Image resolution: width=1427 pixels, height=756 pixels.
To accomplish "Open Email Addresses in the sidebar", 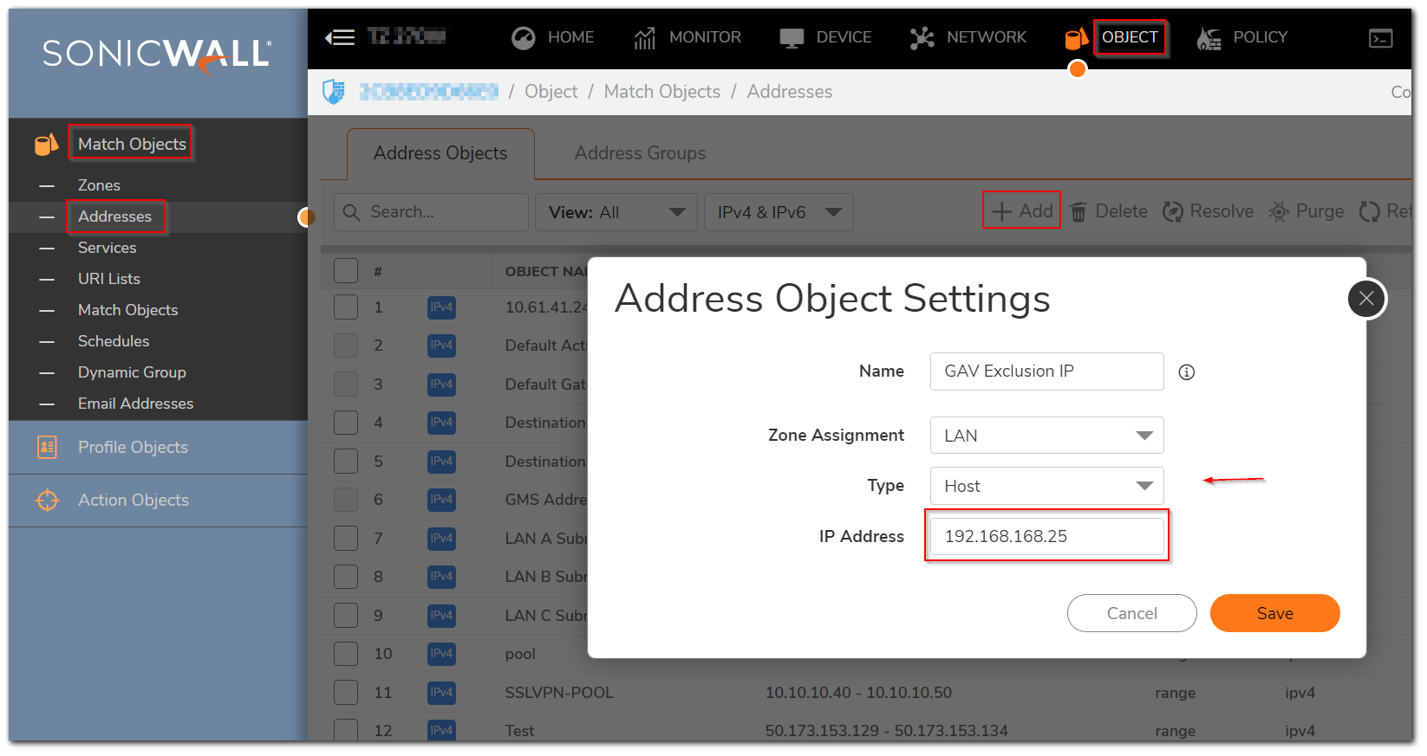I will pyautogui.click(x=135, y=404).
